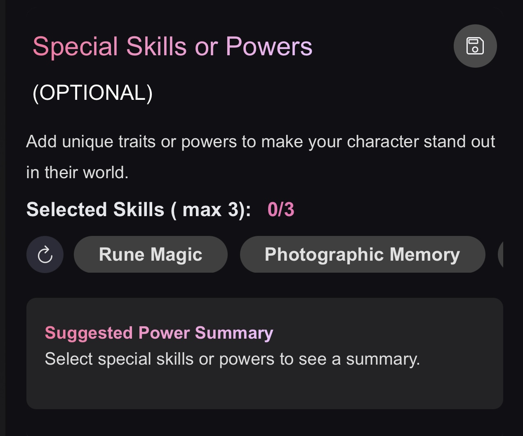The width and height of the screenshot is (523, 436).
Task: Toggle the Photographic Memory skill chip
Action: [362, 255]
